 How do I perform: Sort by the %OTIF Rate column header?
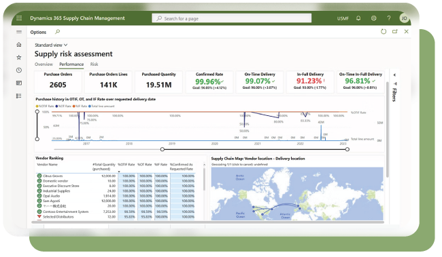(x=126, y=165)
